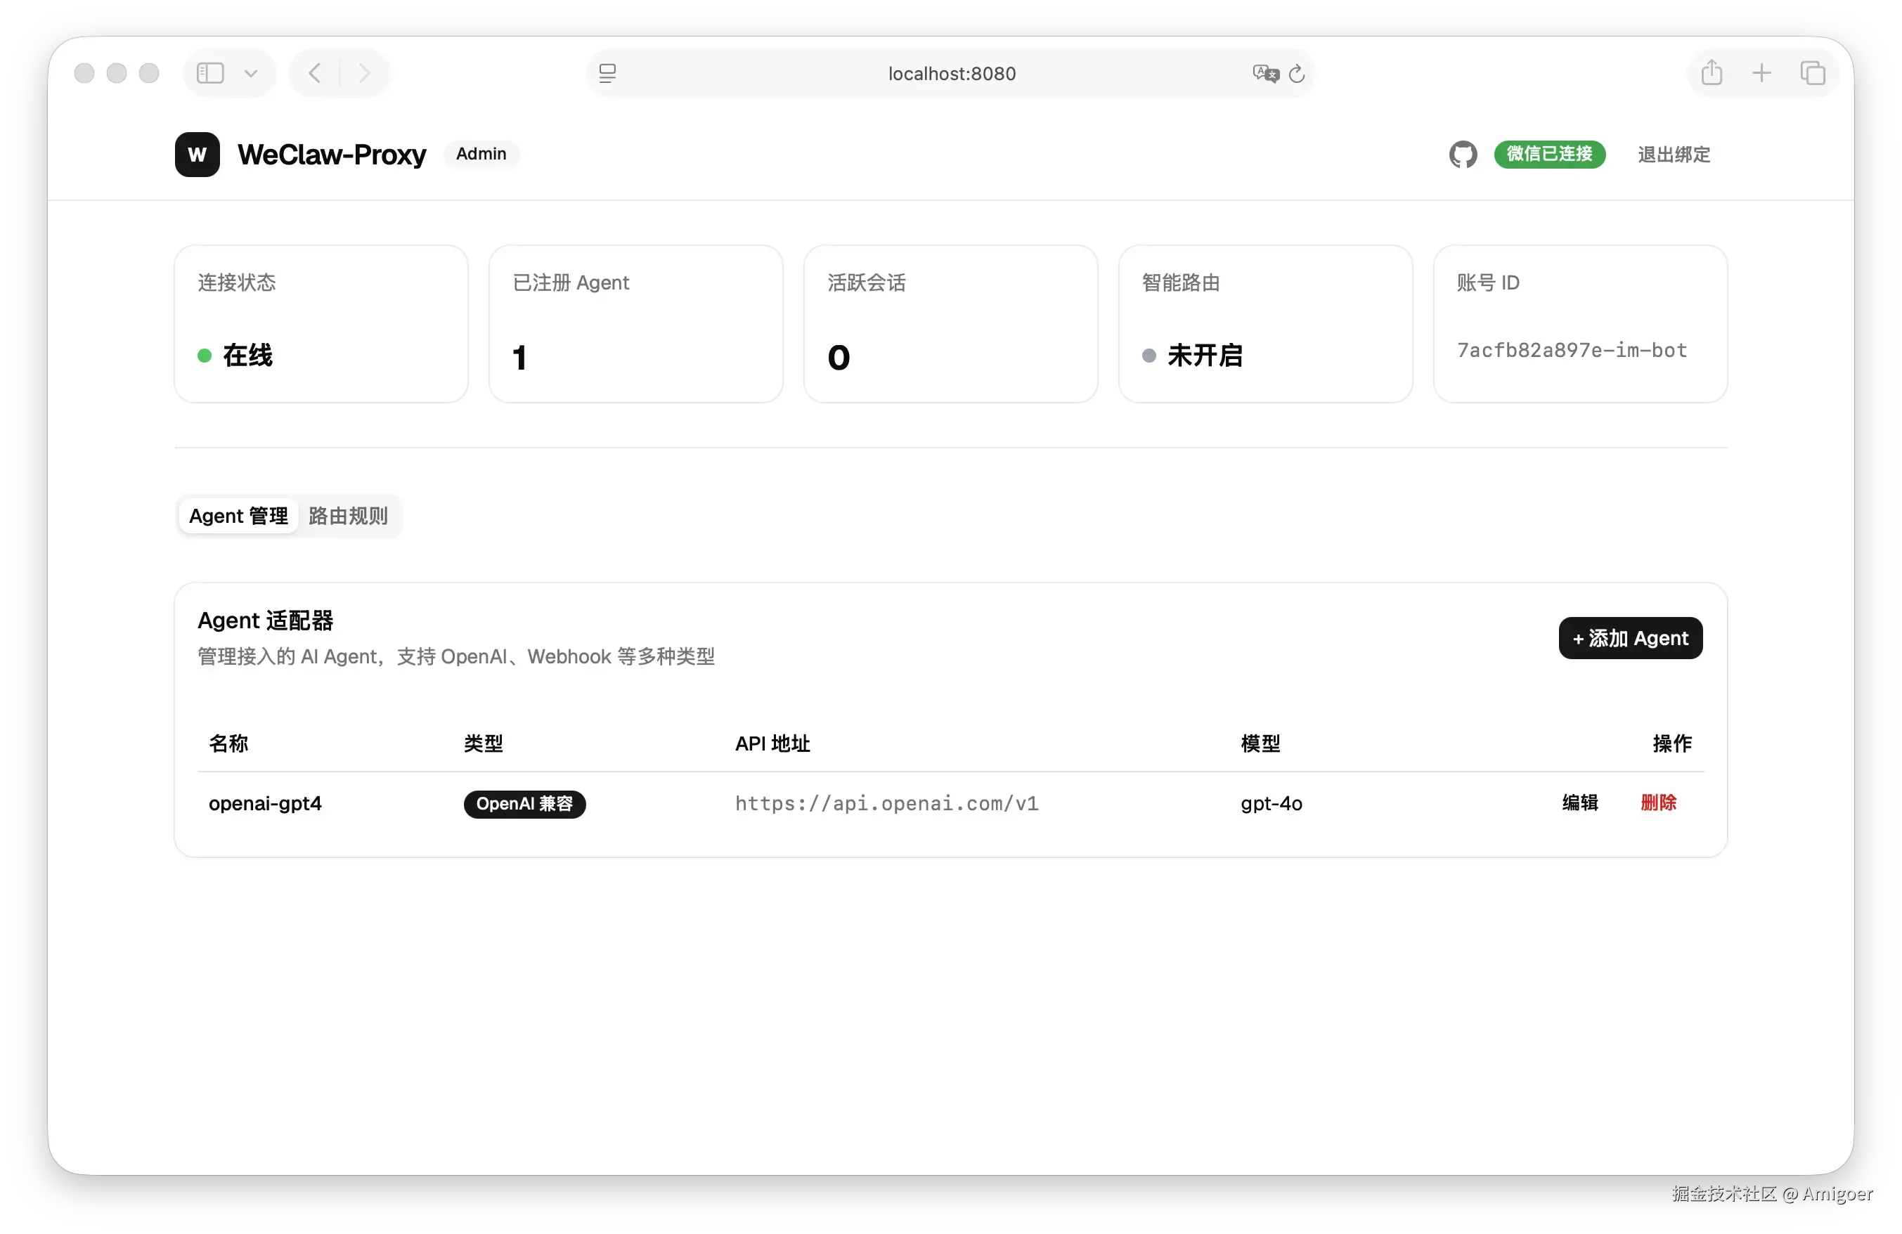
Task: Select the Agent 管理 tab
Action: (x=238, y=516)
